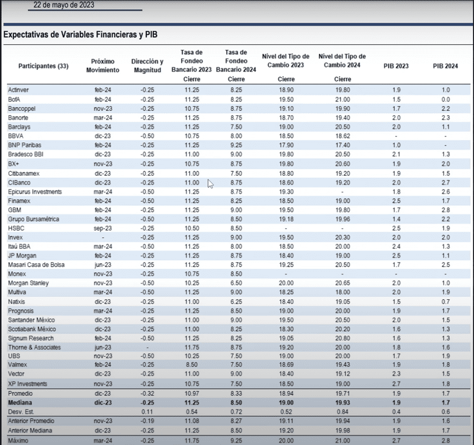Click the Anterior Promedio row label
Viewport: 474px width, 445px height.
[x=31, y=421]
